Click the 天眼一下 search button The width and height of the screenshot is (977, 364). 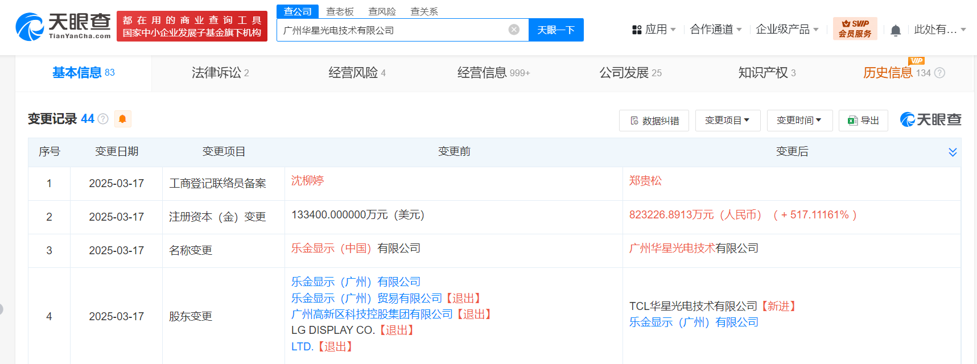556,30
